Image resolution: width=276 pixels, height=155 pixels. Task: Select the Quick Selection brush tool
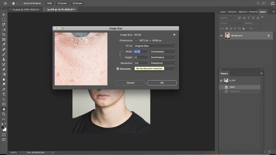(x=4, y=30)
